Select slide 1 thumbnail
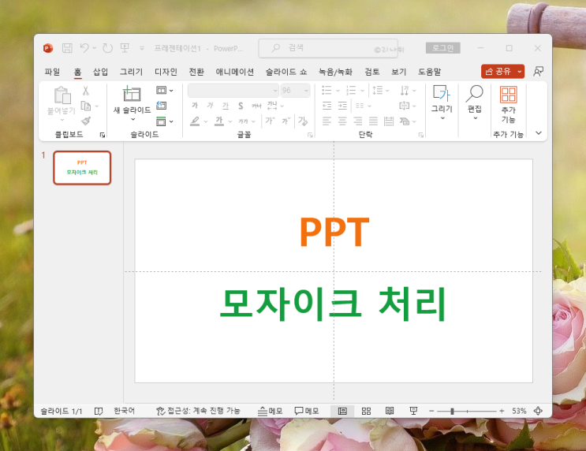The width and height of the screenshot is (586, 451). click(x=82, y=168)
